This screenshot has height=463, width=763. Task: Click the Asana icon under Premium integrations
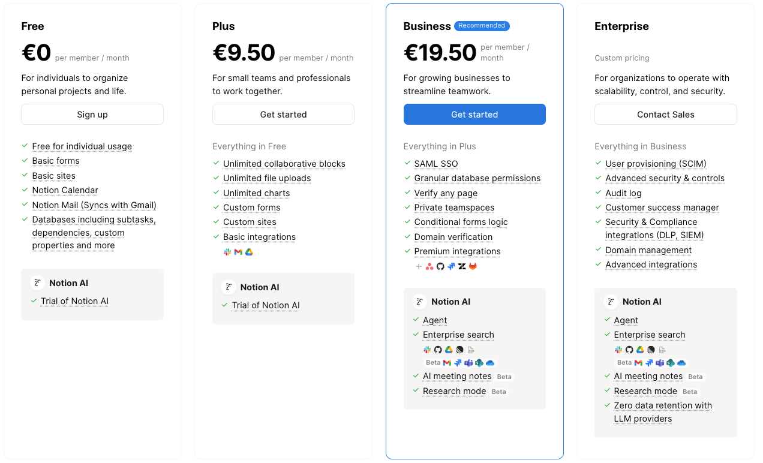[x=429, y=266]
